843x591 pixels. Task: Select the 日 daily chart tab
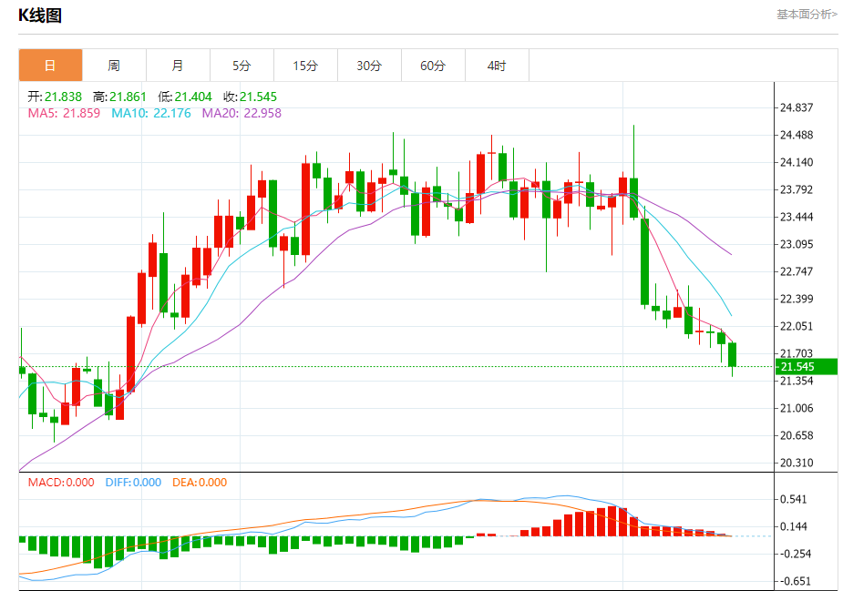(50, 66)
